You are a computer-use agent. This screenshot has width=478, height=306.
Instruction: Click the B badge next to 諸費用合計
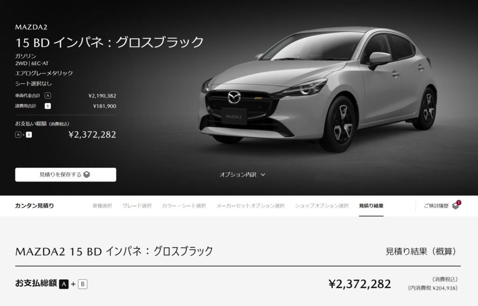point(48,106)
